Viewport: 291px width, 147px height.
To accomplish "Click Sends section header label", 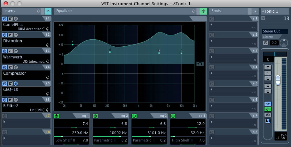I will tap(216, 11).
